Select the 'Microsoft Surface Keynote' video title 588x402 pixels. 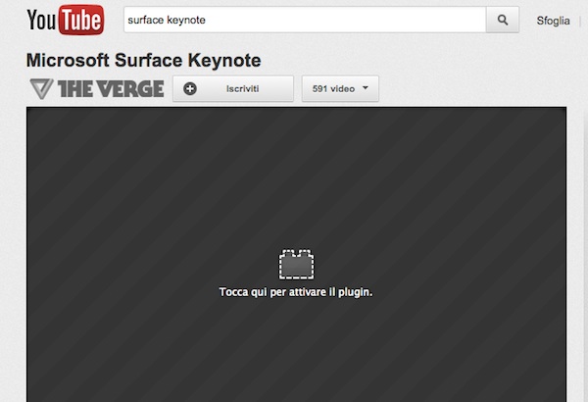pos(144,60)
